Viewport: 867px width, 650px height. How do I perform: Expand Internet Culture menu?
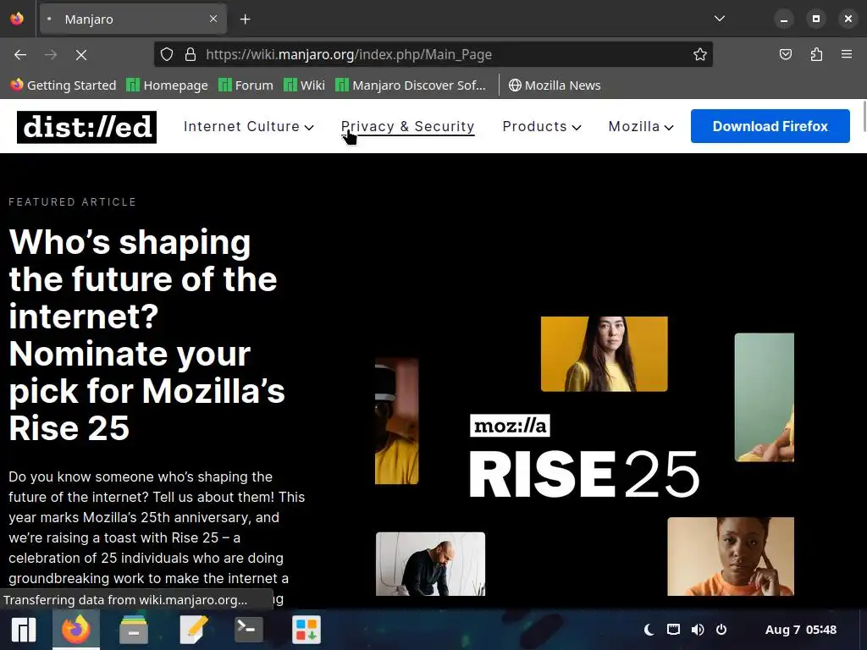(x=249, y=127)
